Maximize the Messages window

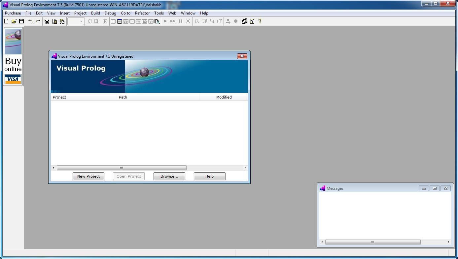[x=435, y=188]
